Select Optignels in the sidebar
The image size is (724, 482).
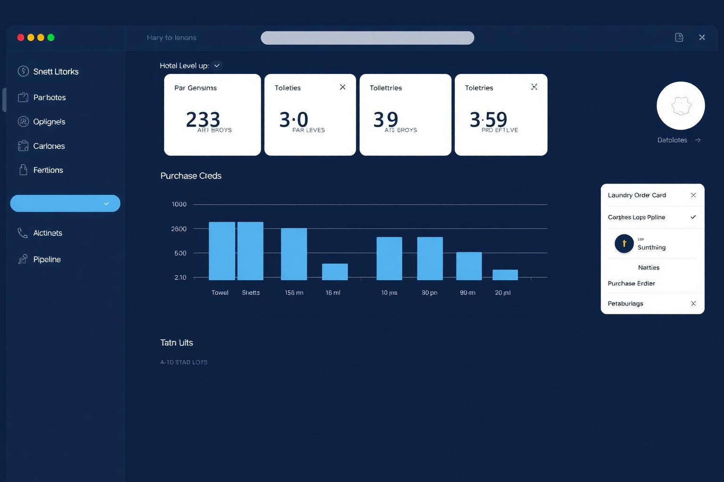point(49,121)
